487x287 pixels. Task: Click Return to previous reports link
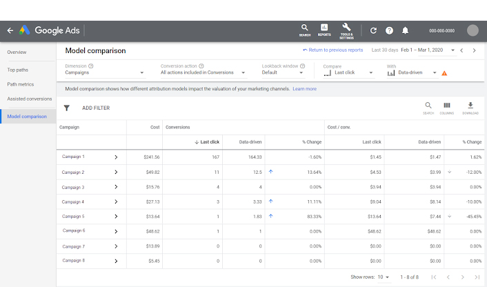pos(333,50)
